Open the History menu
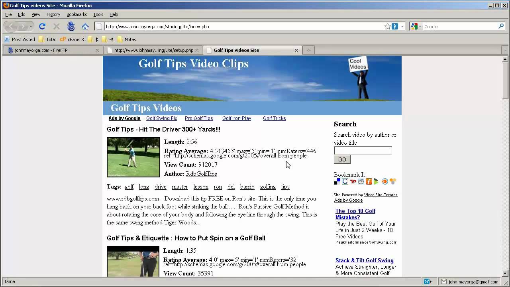The height and width of the screenshot is (287, 510). [x=53, y=14]
